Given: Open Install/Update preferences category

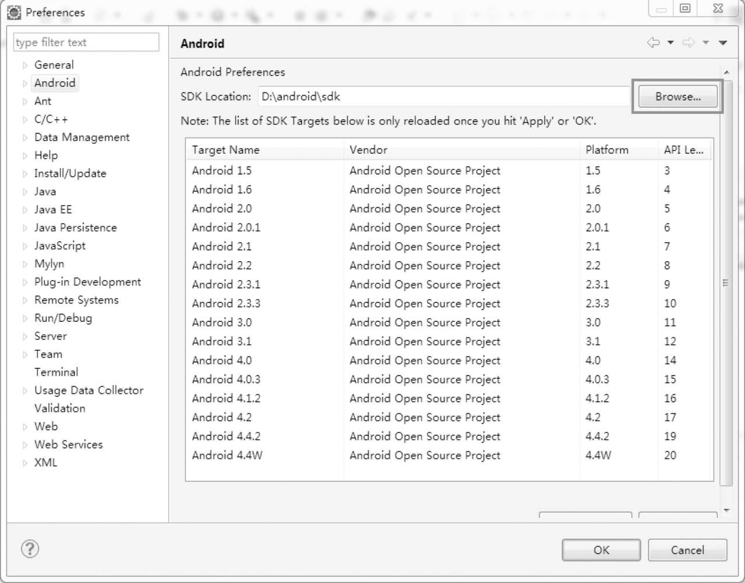Looking at the screenshot, I should pos(70,173).
